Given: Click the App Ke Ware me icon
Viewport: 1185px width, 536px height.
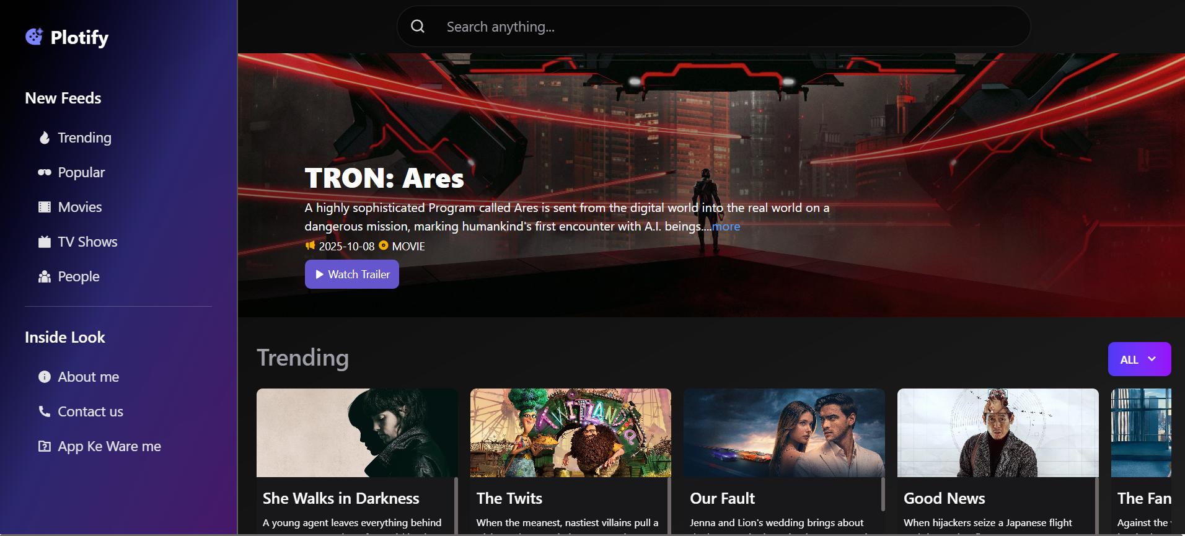Looking at the screenshot, I should click(44, 446).
